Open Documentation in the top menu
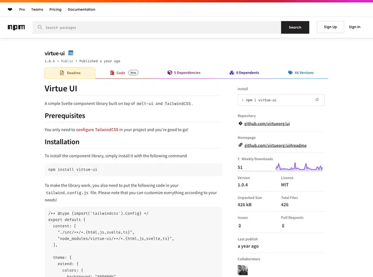The height and width of the screenshot is (277, 373). [x=81, y=10]
